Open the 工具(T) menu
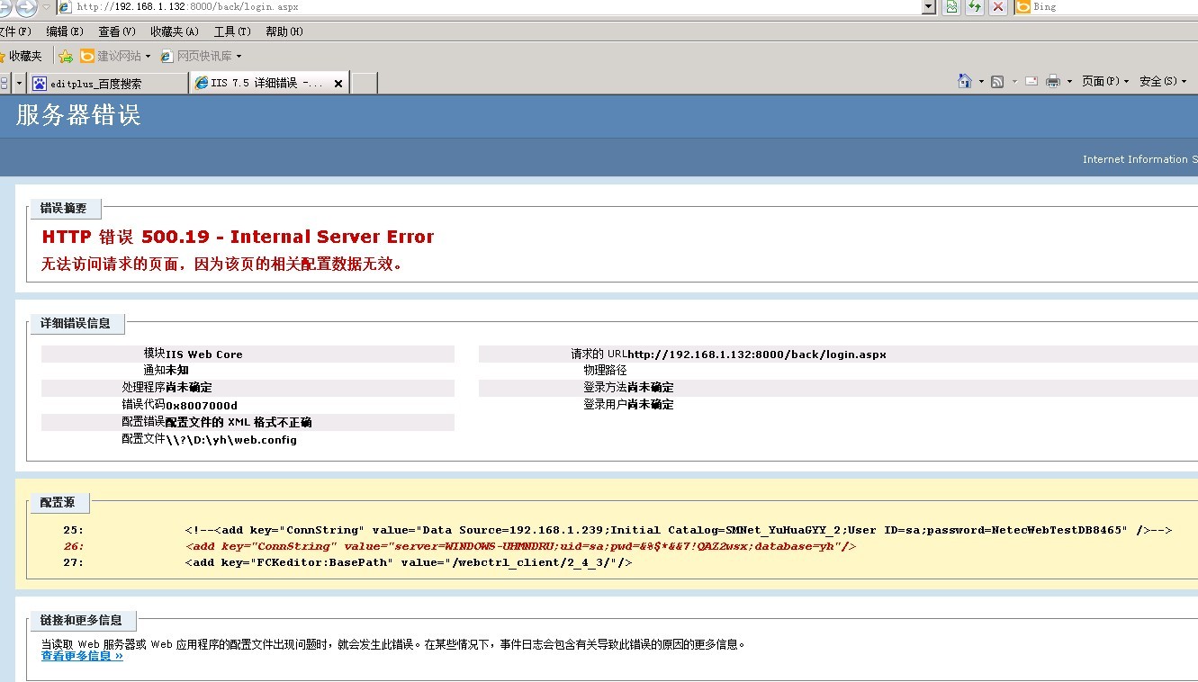Image resolution: width=1198 pixels, height=682 pixels. coord(232,31)
